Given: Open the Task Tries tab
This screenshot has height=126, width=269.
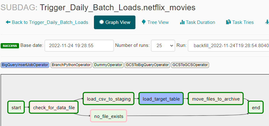Looking at the screenshot, I should 240,22.
